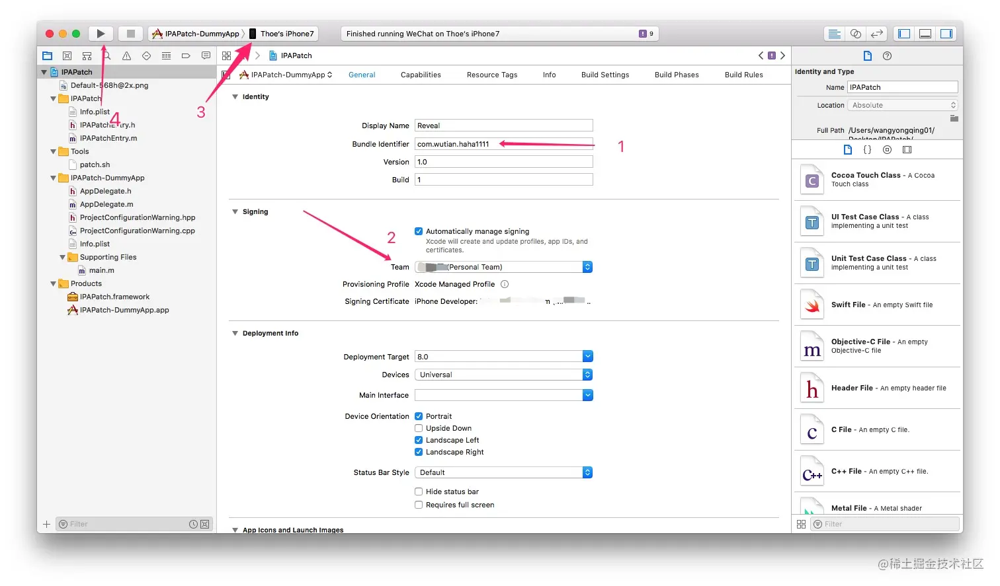Image resolution: width=1000 pixels, height=586 pixels.
Task: Click the provisioning profile info button
Action: click(505, 284)
